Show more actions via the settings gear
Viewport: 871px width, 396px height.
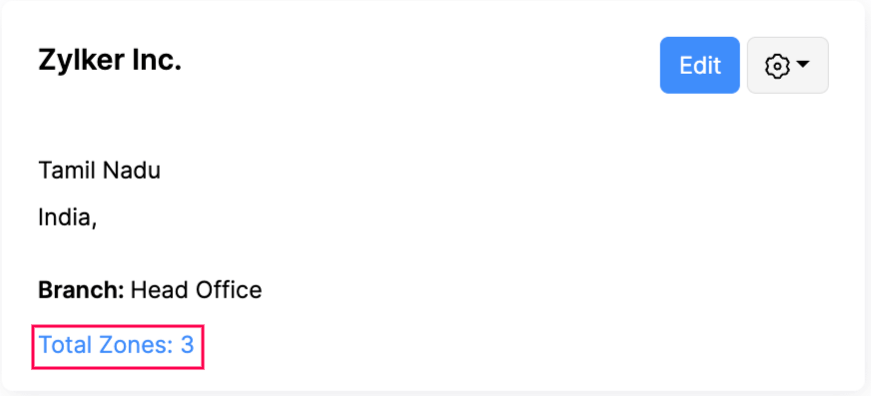(788, 66)
